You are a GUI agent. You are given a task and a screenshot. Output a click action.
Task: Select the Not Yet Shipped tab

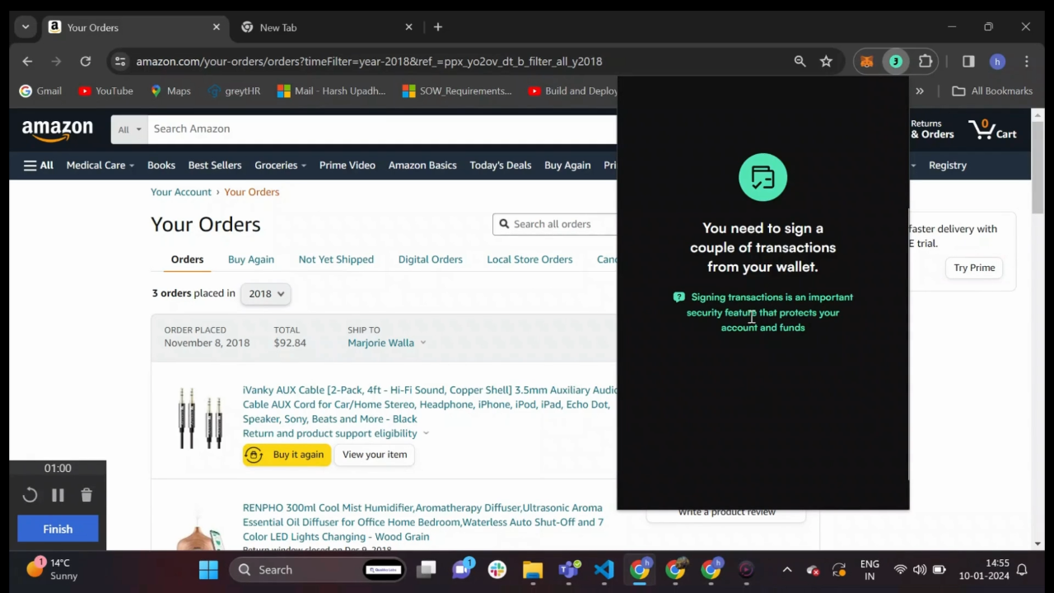click(336, 259)
